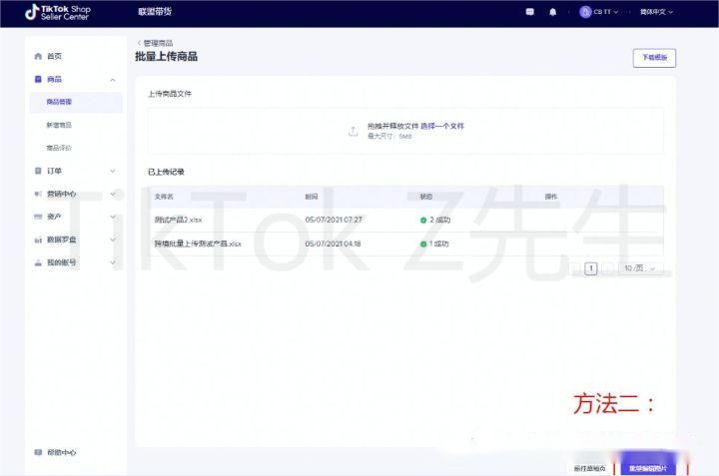This screenshot has width=719, height=476.
Task: Go to 首页 in the sidebar
Action: [x=54, y=56]
